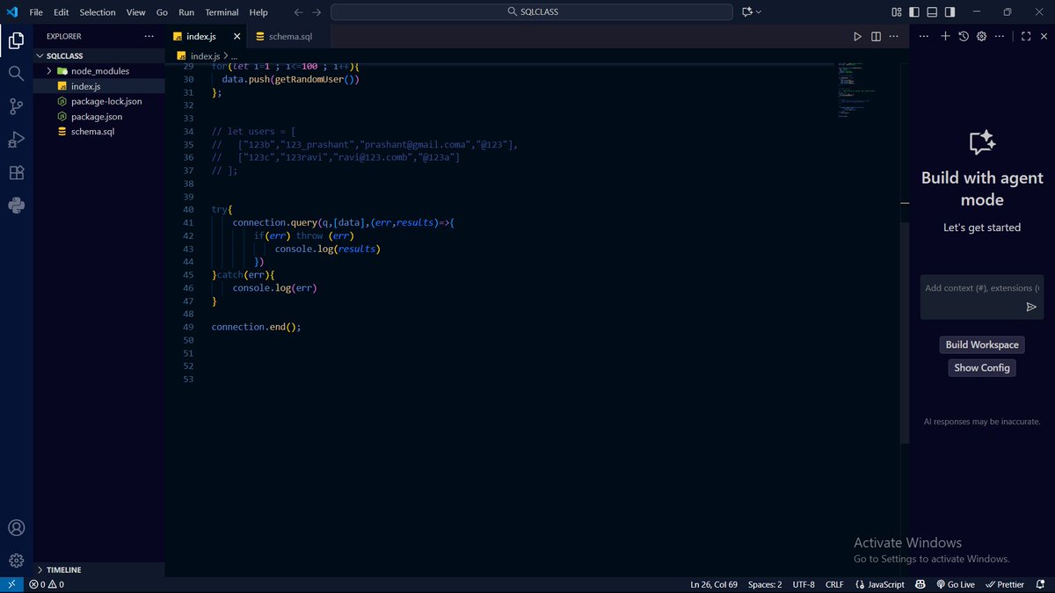Click the Show Config button
Screen dimensions: 1055x593
(x=982, y=367)
